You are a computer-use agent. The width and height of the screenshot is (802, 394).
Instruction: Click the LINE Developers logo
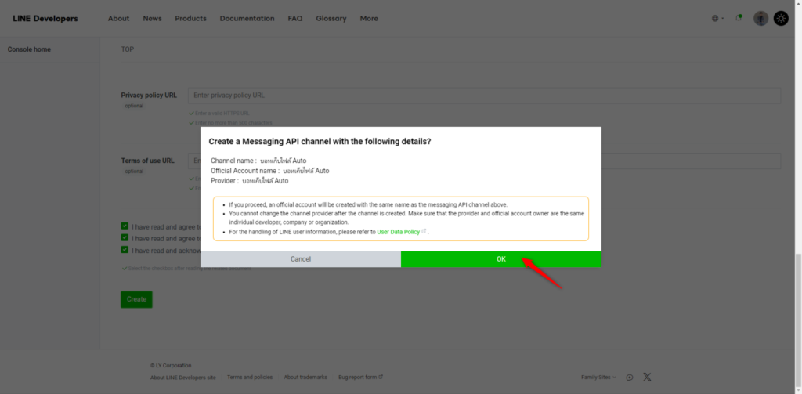tap(45, 19)
